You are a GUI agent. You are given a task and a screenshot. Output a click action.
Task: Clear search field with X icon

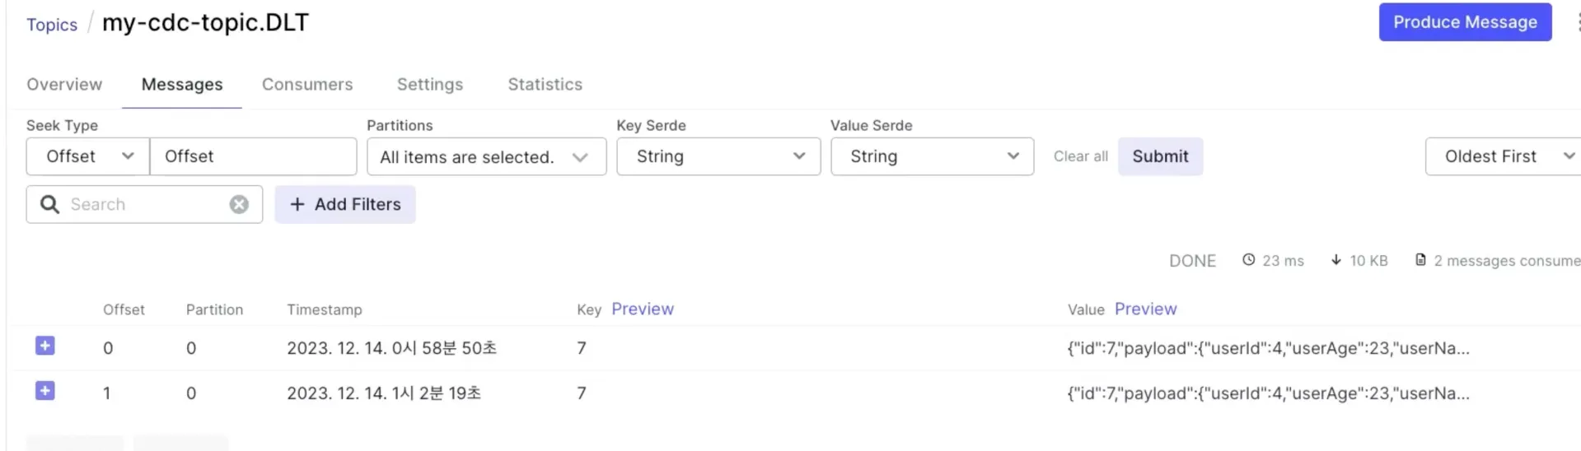click(x=239, y=204)
